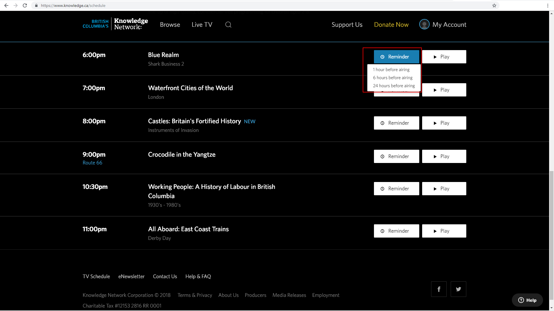Open the Browse menu

pos(170,25)
